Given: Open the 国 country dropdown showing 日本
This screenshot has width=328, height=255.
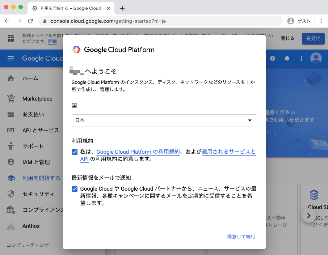Looking at the screenshot, I should [x=164, y=120].
